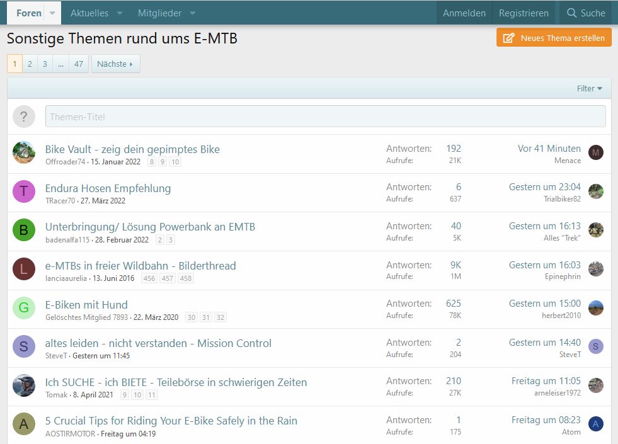
Task: Click the Anmelden login link
Action: tap(464, 13)
